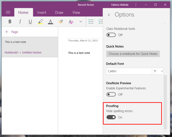The image size is (172, 137).
Task: Clear text formatting with eraser icon
Action: (71, 22)
